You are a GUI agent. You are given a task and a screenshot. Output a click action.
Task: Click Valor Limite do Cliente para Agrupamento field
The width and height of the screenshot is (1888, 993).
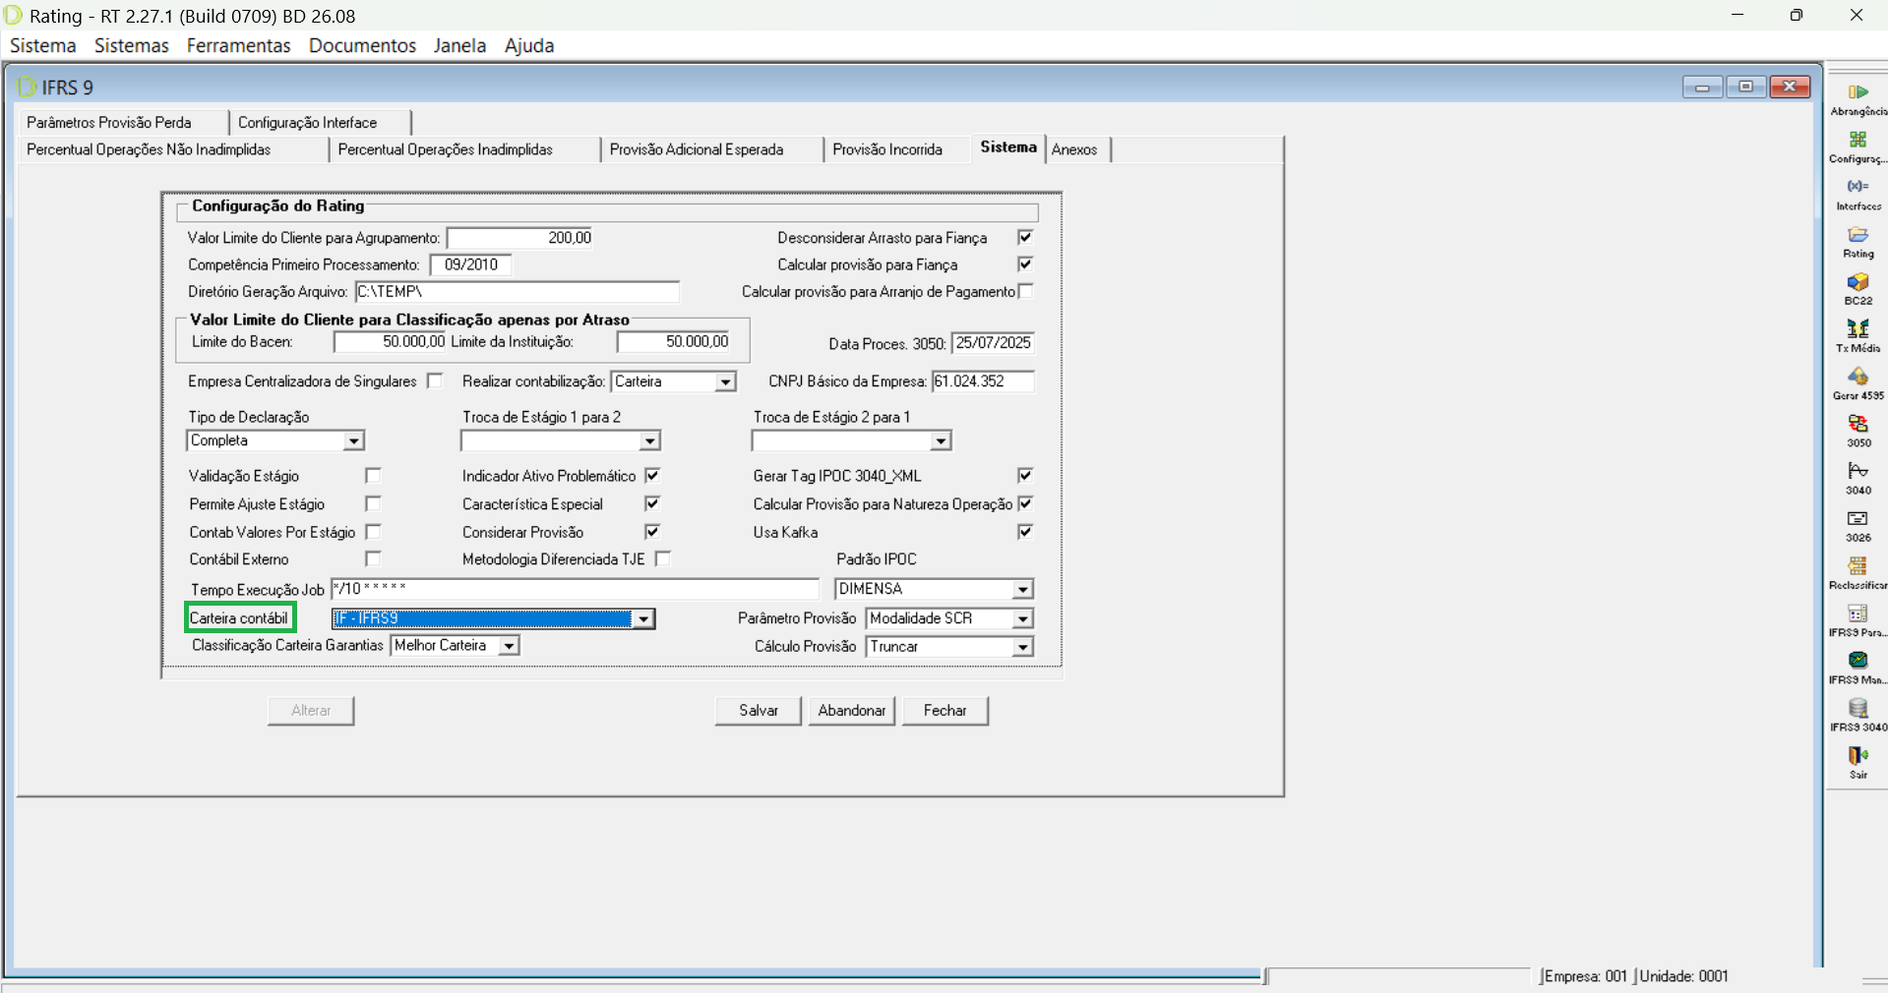[x=520, y=238]
